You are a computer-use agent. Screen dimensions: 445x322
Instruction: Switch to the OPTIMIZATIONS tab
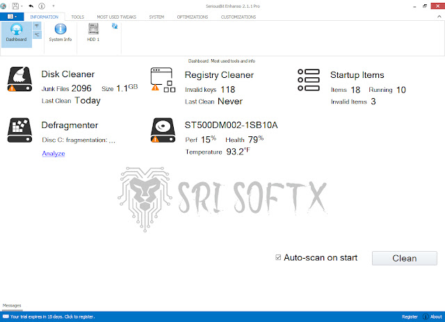[193, 17]
